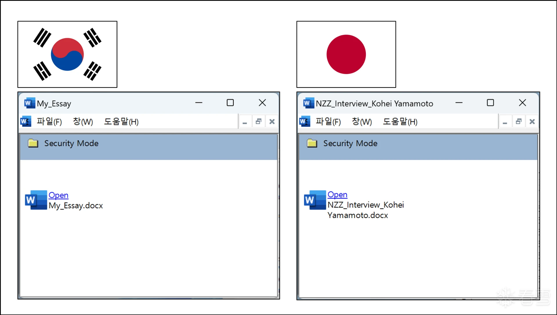
Task: Open the NZZ_Interview_Kohei Yamamoto.docx link
Action: 337,195
